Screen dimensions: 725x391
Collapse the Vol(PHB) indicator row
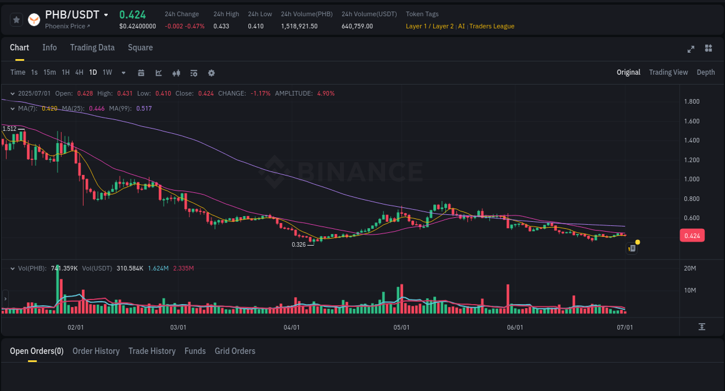(12, 268)
